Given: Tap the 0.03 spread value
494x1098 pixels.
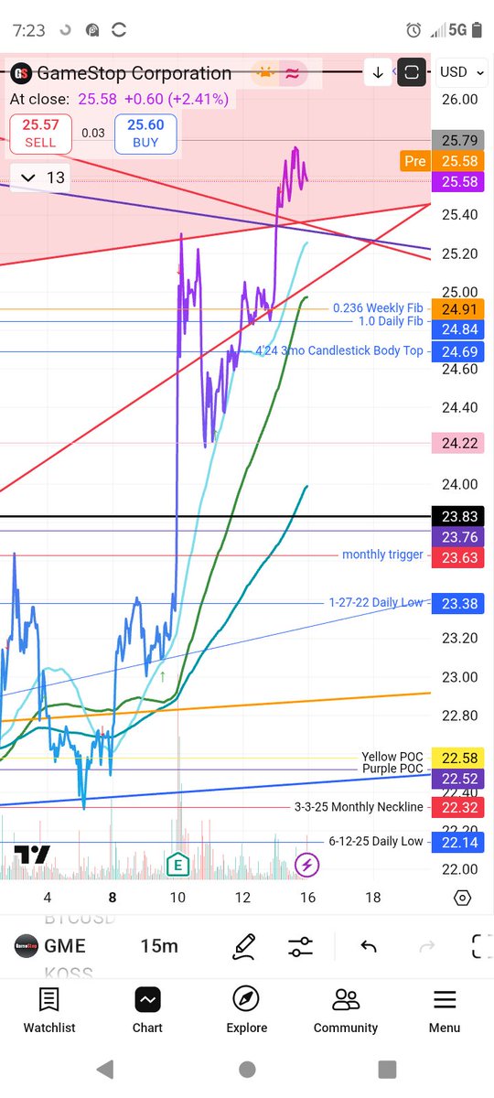Looking at the screenshot, I should 92,134.
